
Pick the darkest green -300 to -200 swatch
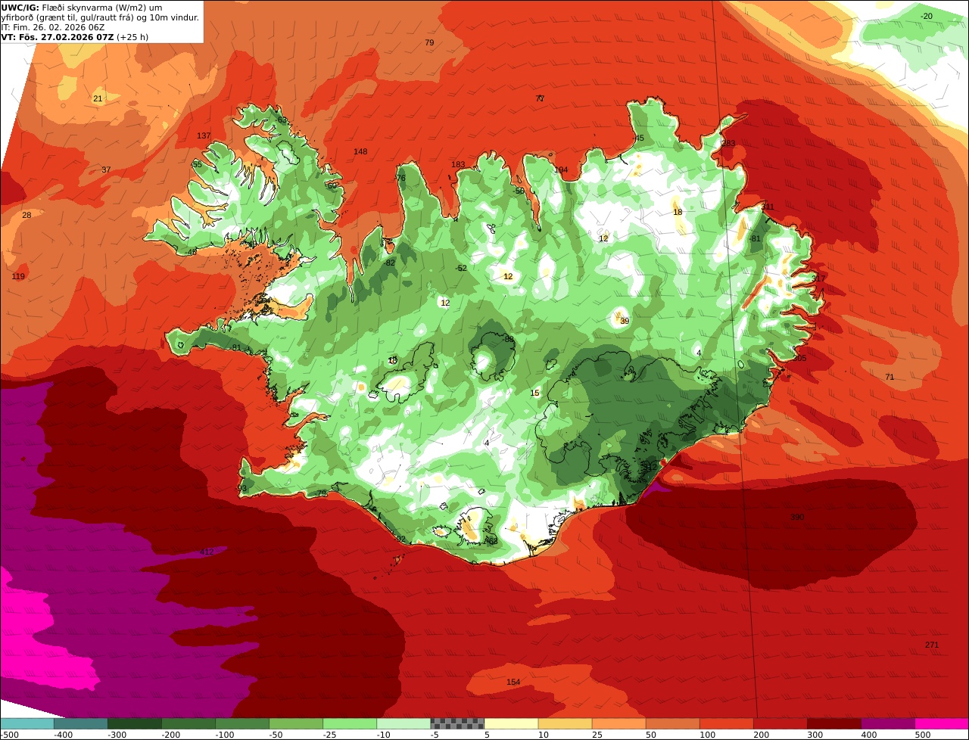135,723
